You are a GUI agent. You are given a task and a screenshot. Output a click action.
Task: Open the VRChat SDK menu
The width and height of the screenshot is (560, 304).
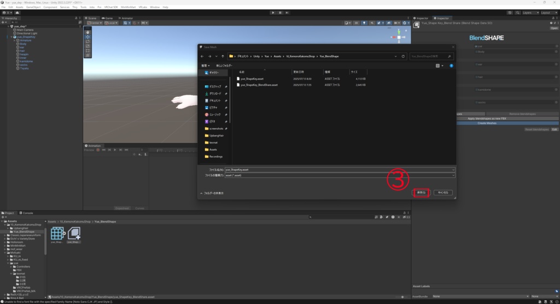pos(111,7)
